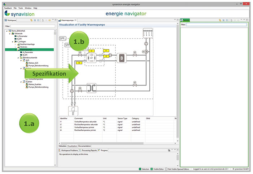Collapse the AUS state node
This screenshot has height=174, width=253.
point(21,60)
